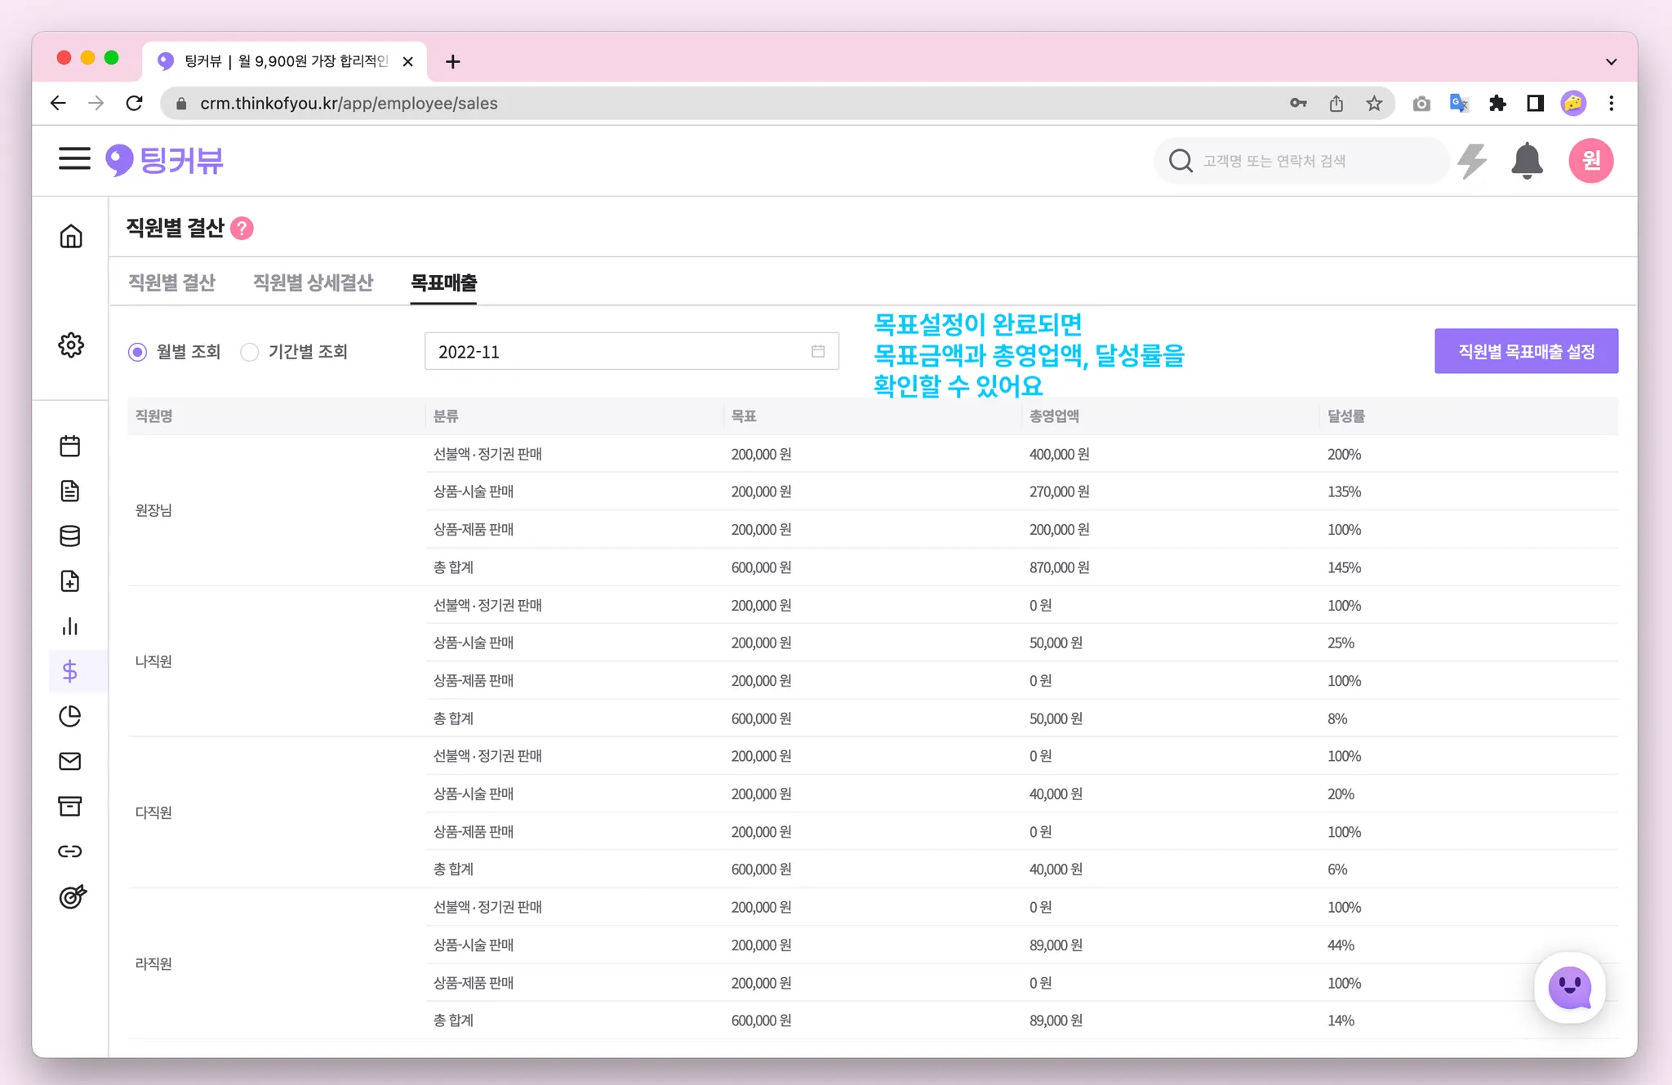
Task: Open the pink 원 profile avatar menu
Action: (1590, 161)
